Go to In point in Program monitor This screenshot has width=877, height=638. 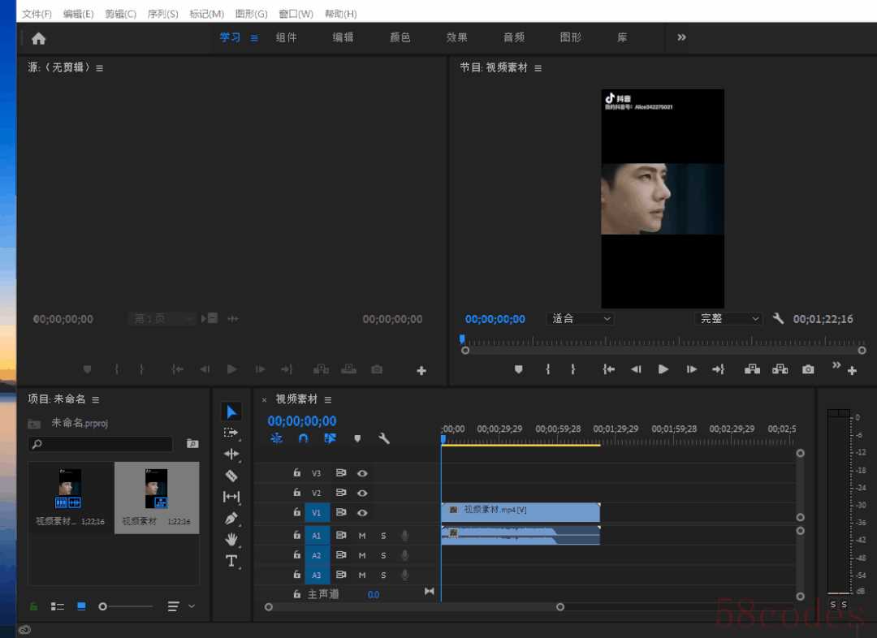[x=608, y=369]
